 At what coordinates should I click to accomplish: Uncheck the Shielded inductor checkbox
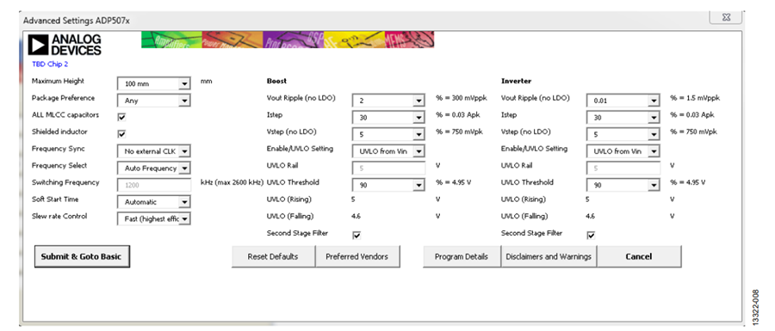click(121, 133)
